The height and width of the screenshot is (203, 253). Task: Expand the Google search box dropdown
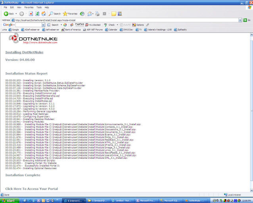point(44,25)
